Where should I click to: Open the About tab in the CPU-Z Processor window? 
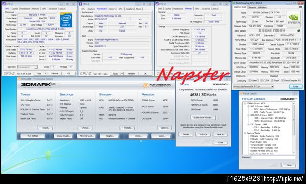pos(62,9)
